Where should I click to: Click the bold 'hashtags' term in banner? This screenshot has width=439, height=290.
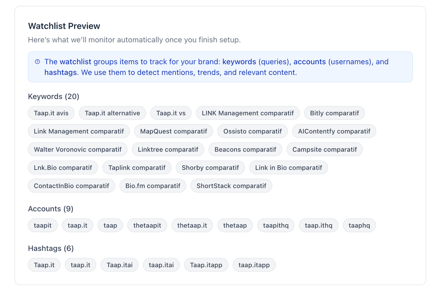point(61,73)
